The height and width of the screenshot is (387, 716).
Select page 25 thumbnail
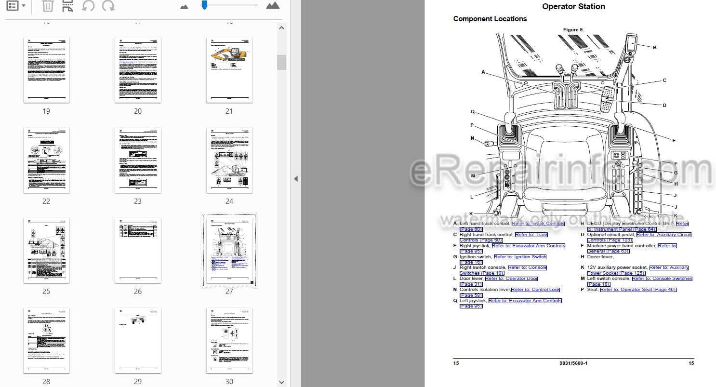coord(46,251)
